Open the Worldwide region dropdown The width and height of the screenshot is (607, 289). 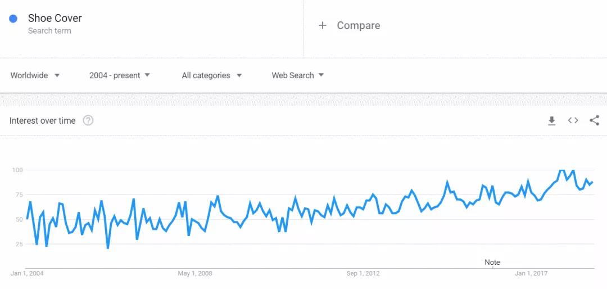point(35,75)
